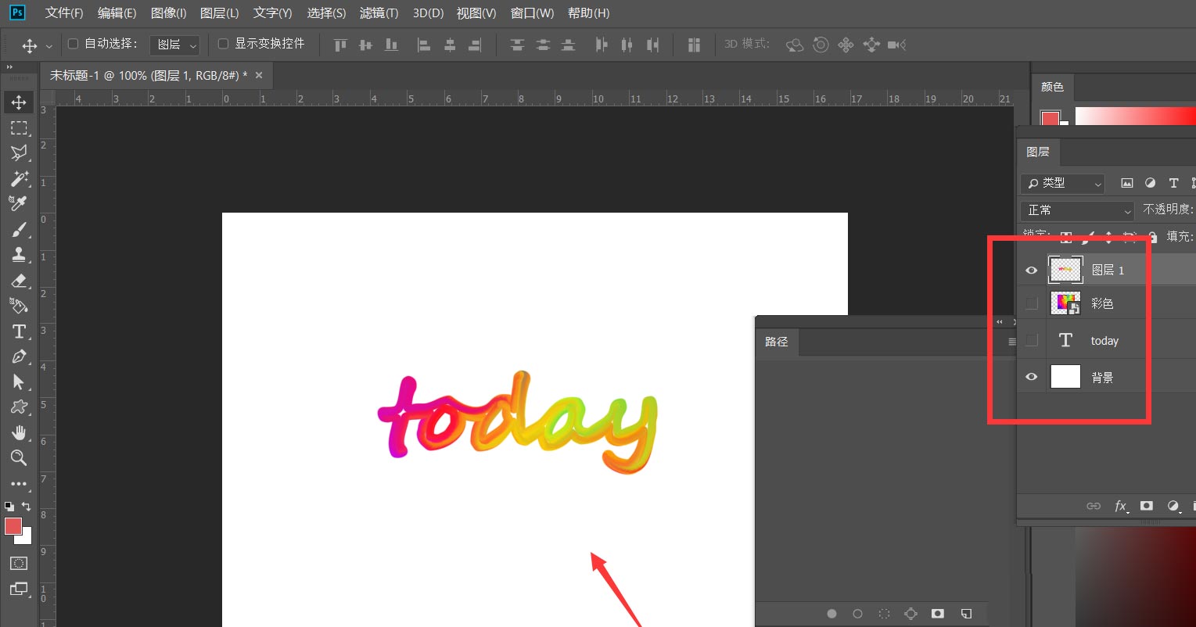Swap foreground and background colors
This screenshot has height=627, width=1196.
(x=27, y=506)
